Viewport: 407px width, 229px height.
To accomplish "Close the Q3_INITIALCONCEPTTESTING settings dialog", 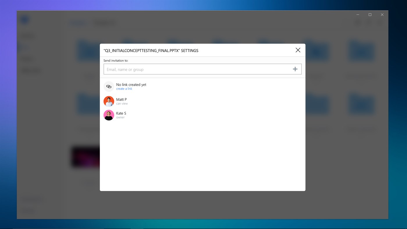I will 298,50.
